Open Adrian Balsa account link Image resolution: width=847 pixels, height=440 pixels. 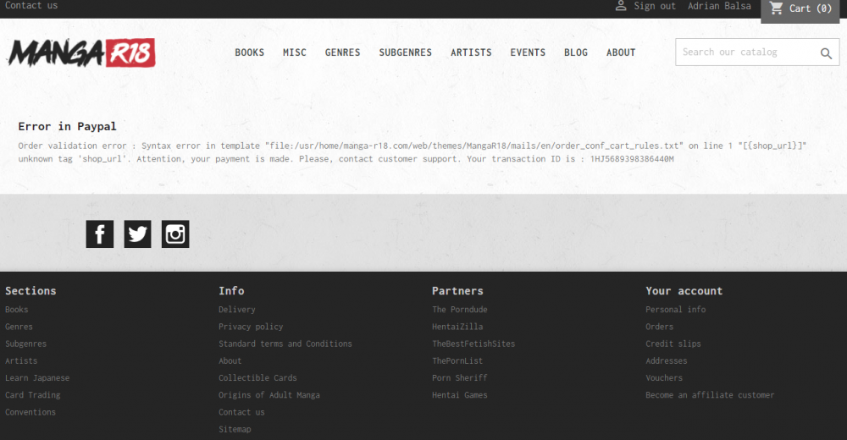[719, 6]
